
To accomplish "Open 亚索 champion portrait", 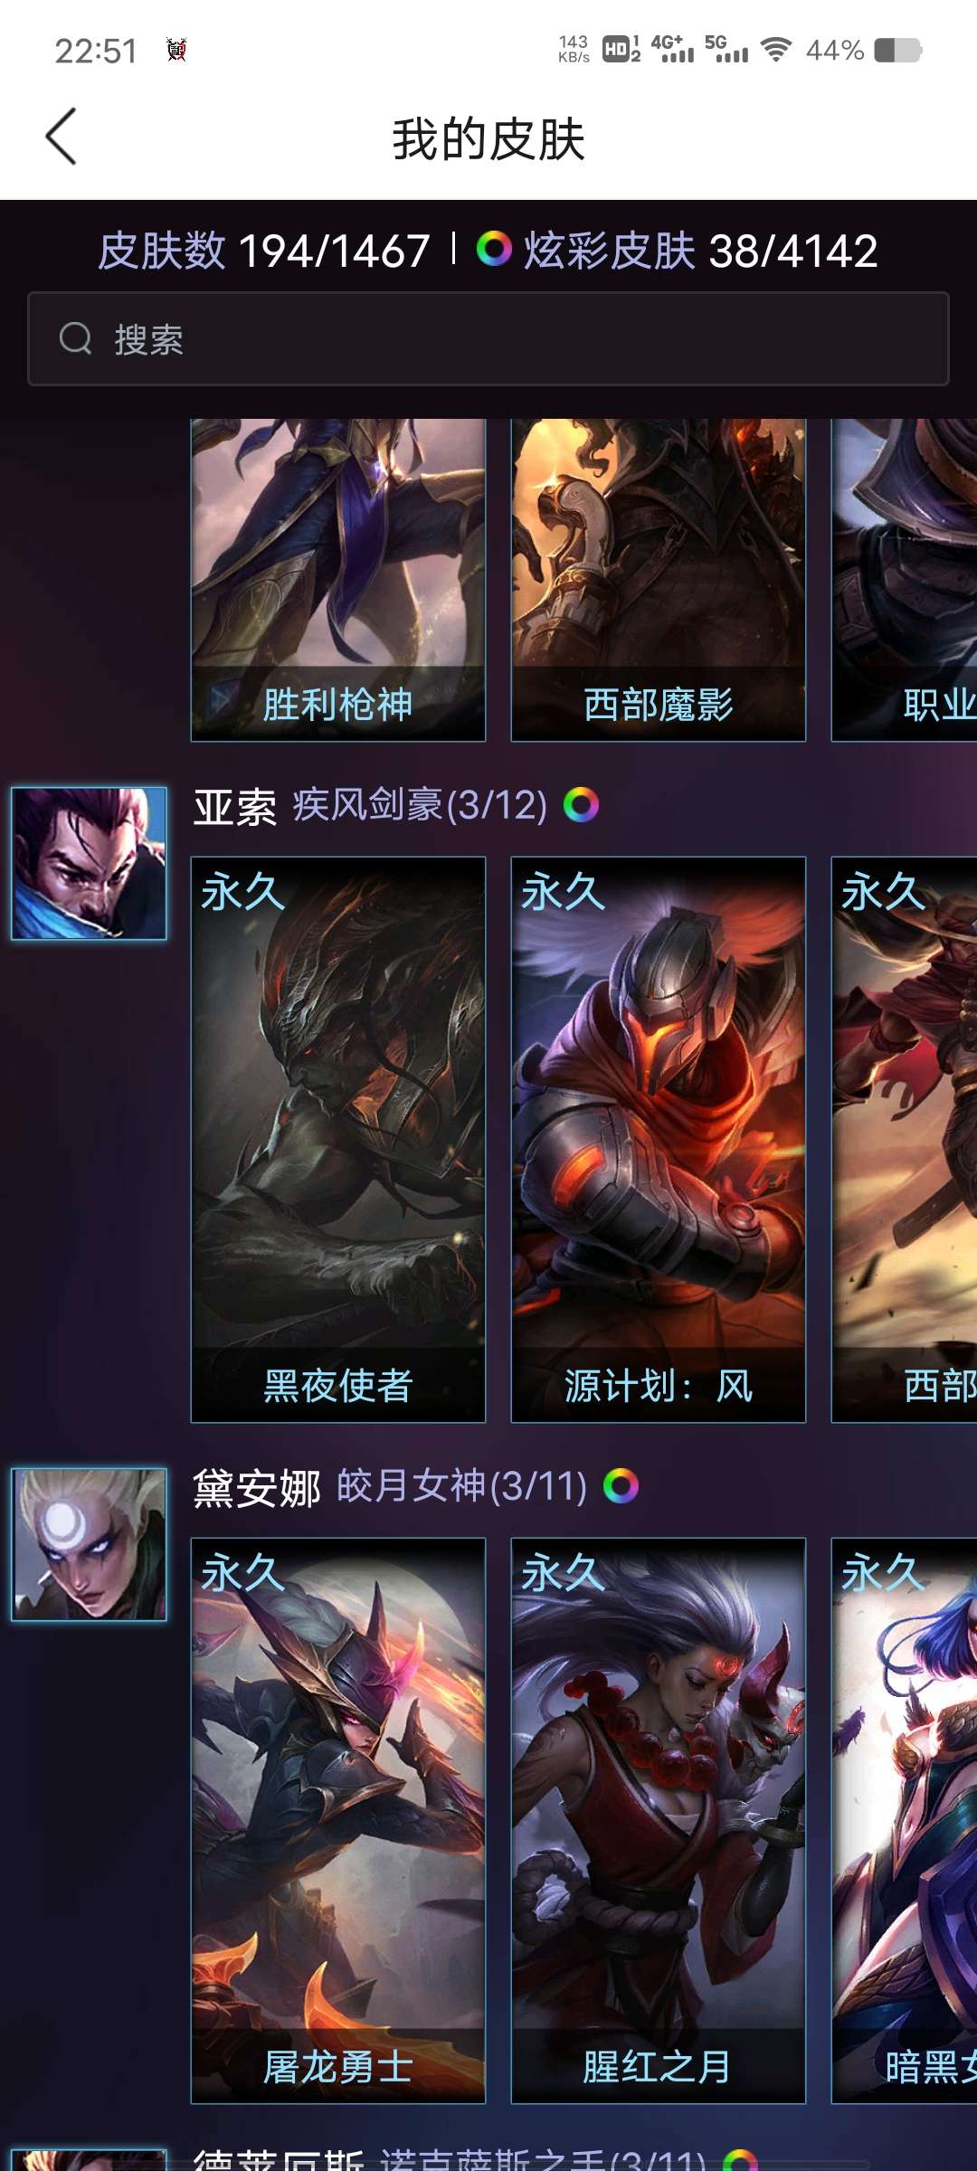I will pos(89,863).
